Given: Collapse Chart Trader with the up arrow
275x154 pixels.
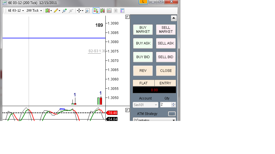Looking at the screenshot, I should tap(174, 18).
